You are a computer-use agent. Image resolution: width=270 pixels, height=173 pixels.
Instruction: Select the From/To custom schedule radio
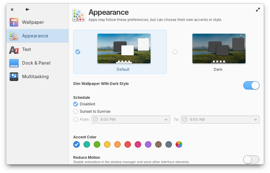tap(76, 120)
